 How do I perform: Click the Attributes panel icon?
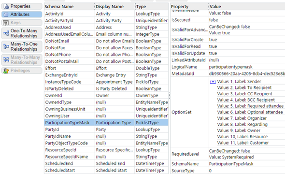coord(6,14)
